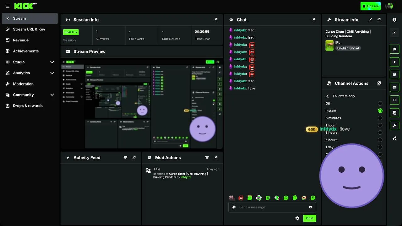This screenshot has width=402, height=226.
Task: Open the user avatar menu in the header
Action: pos(389,6)
